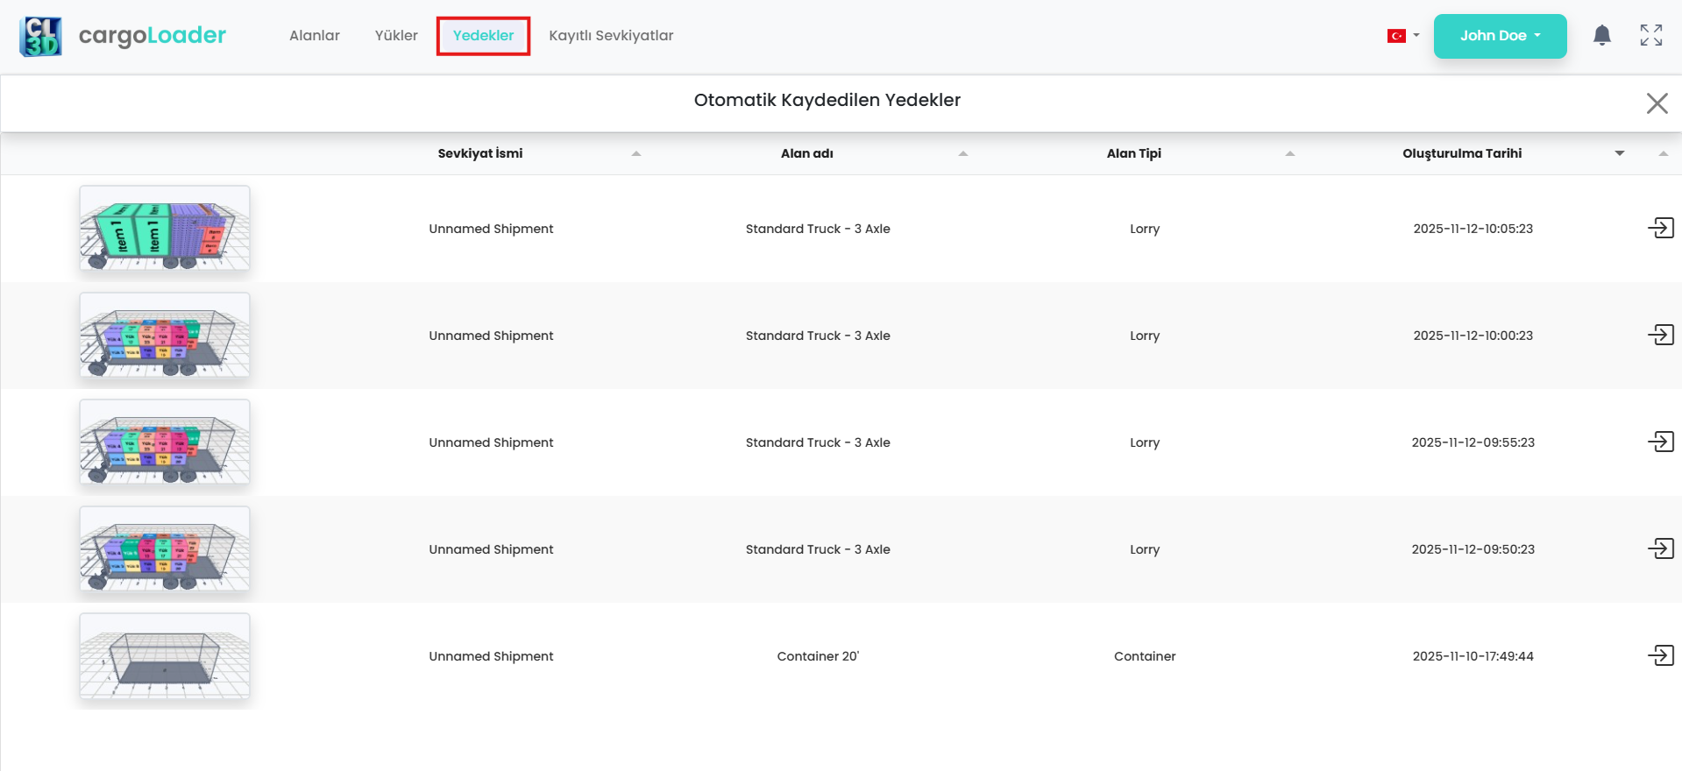The width and height of the screenshot is (1682, 771).
Task: Load the backup dated 2025-11-12-10:00:23
Action: pyautogui.click(x=1660, y=336)
